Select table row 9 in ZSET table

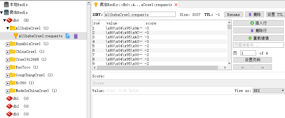click(x=160, y=63)
